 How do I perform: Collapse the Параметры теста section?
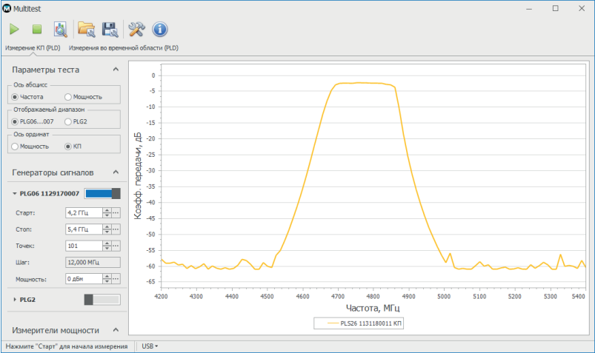coord(116,70)
